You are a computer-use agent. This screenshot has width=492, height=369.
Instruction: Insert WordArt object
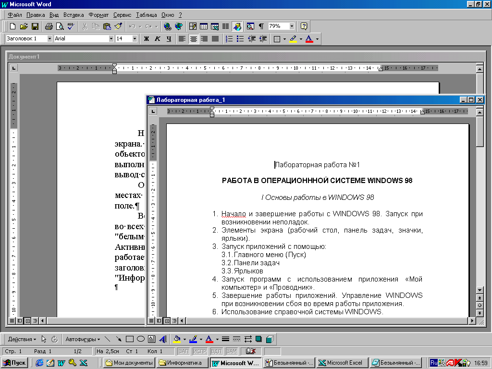pyautogui.click(x=163, y=339)
